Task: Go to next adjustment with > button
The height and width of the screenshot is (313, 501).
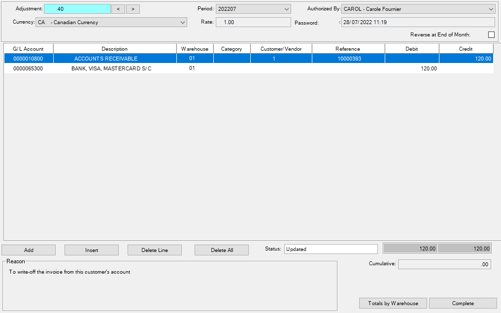Action: coord(133,9)
